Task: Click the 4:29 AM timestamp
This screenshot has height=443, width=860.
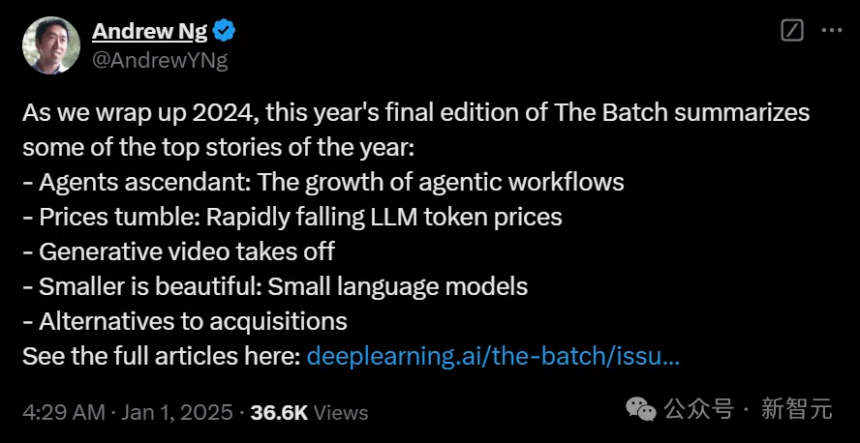Action: click(63, 412)
